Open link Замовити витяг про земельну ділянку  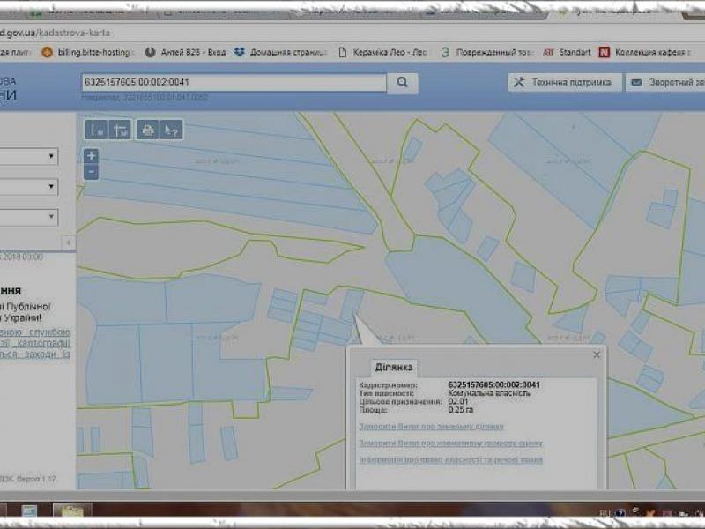[431, 427]
